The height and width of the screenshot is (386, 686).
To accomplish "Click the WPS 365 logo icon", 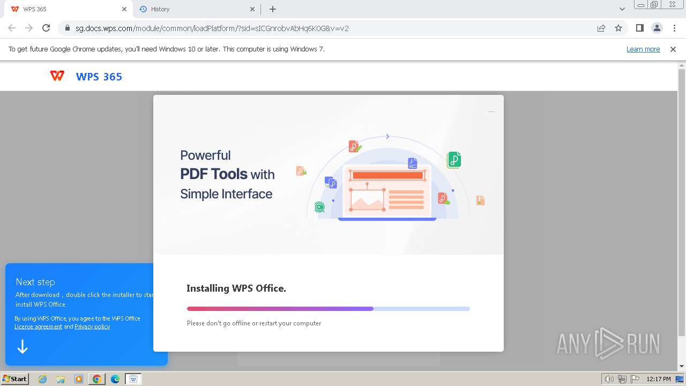I will (57, 76).
